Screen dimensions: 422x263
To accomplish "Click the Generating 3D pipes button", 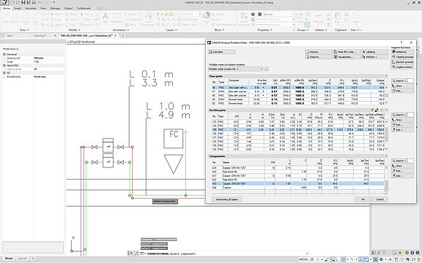I will coord(226,199).
